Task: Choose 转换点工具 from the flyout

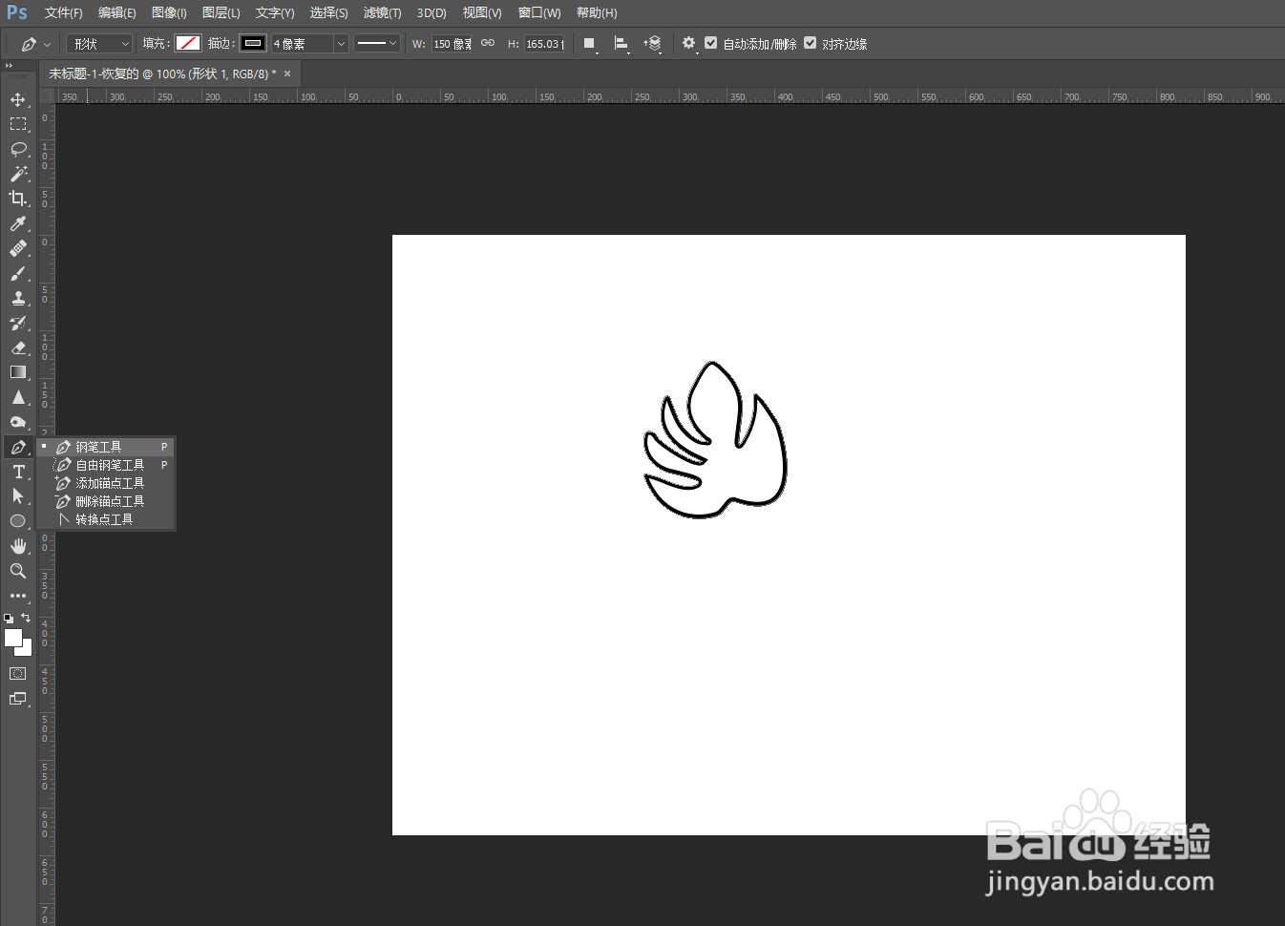Action: pos(106,519)
